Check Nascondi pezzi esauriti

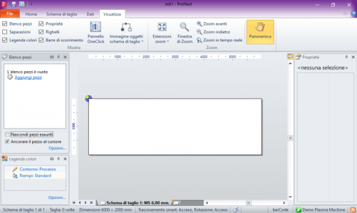pyautogui.click(x=7, y=134)
